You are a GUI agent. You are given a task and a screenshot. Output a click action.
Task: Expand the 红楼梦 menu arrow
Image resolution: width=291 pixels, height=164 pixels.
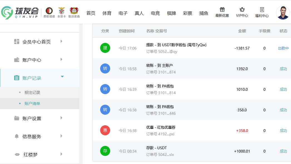pos(61,154)
